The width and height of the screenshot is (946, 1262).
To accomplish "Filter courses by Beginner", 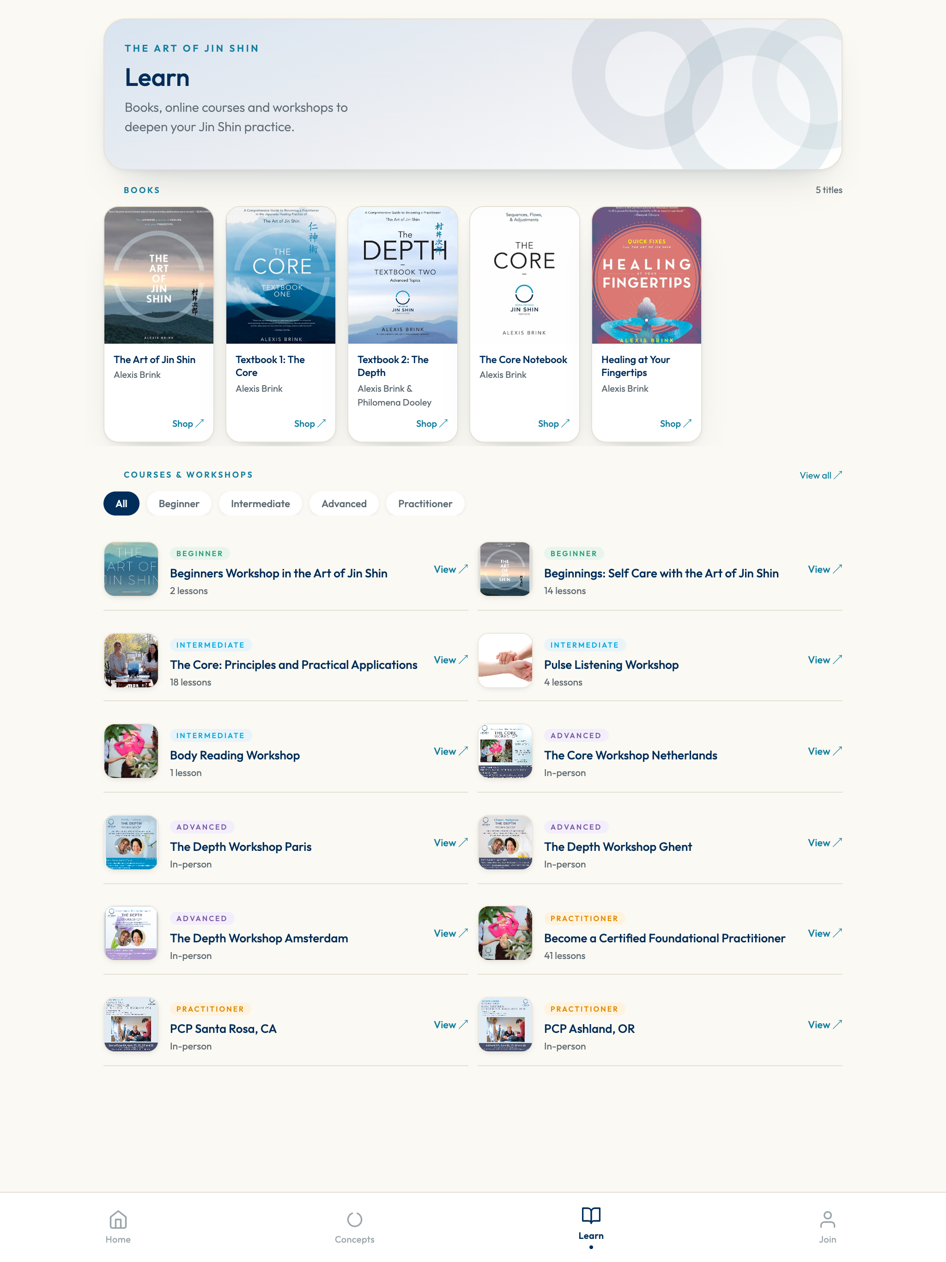I will click(179, 504).
